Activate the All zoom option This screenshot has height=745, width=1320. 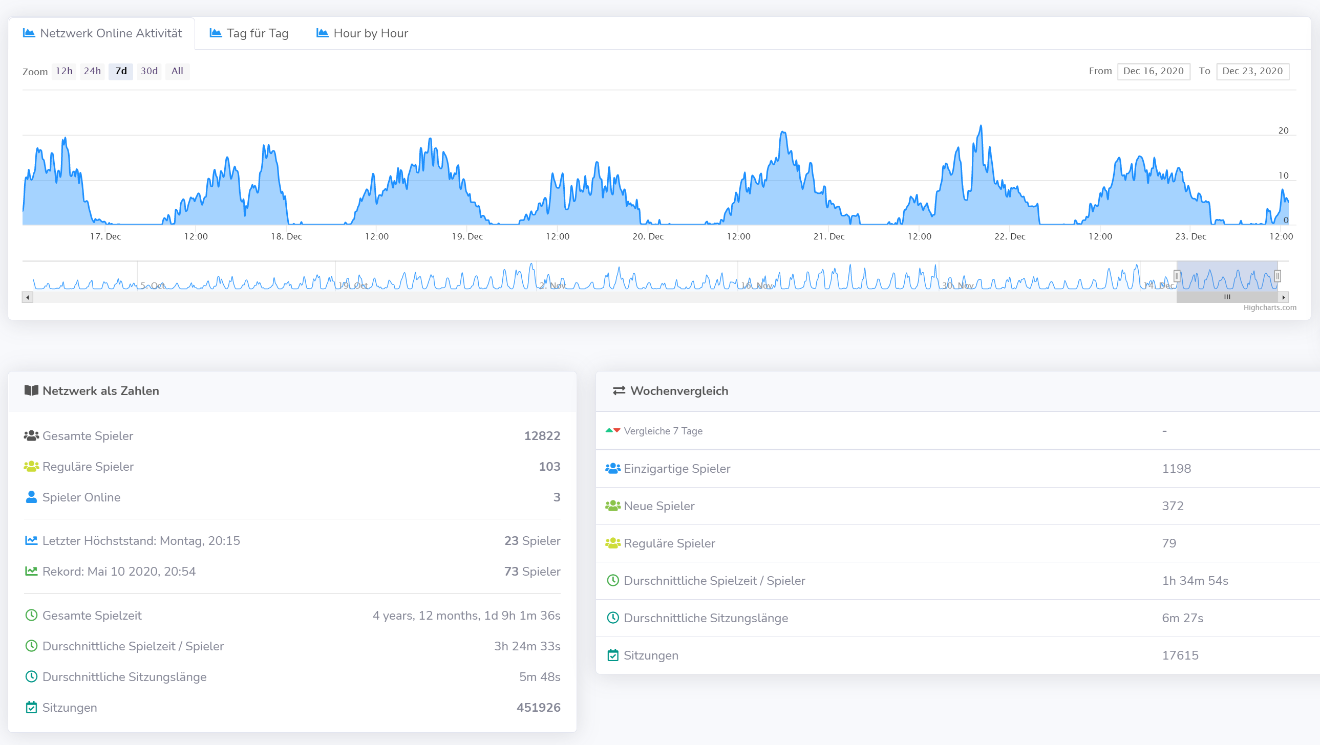[x=177, y=71]
